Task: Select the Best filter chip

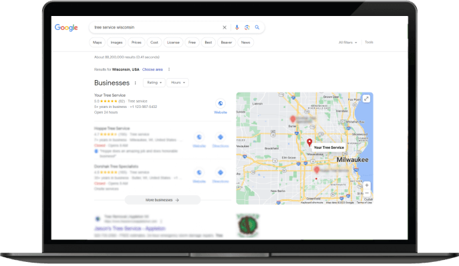Action: pos(208,43)
